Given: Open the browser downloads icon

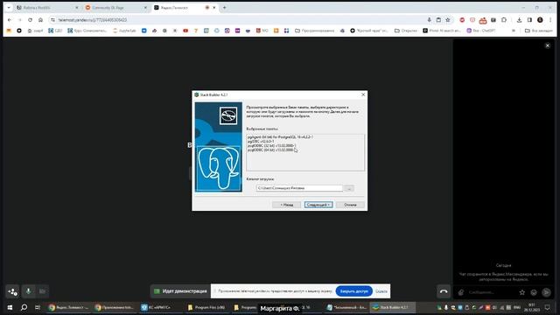Looking at the screenshot, I should pos(519,20).
